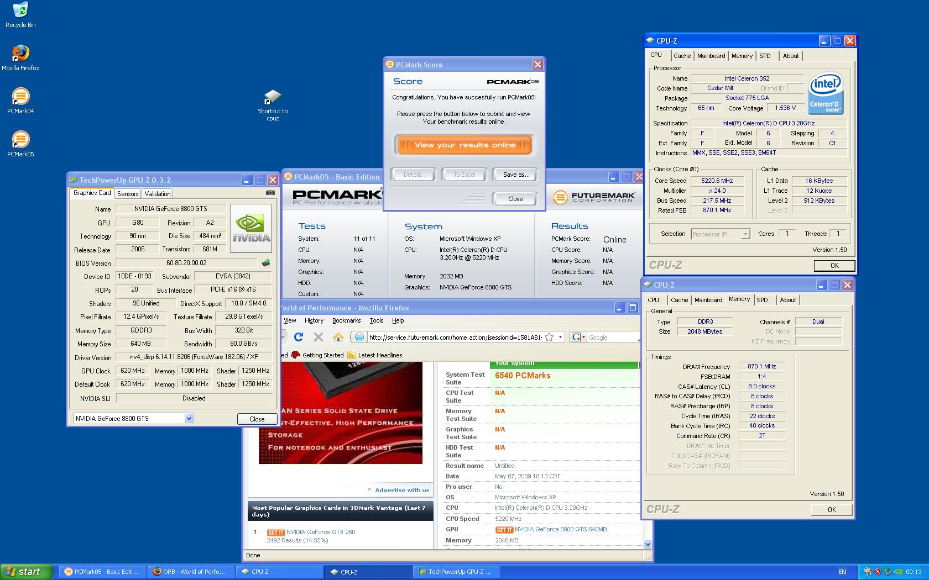Open the PCMark04 desktop shortcut
Image resolution: width=929 pixels, height=580 pixels.
coord(20,101)
